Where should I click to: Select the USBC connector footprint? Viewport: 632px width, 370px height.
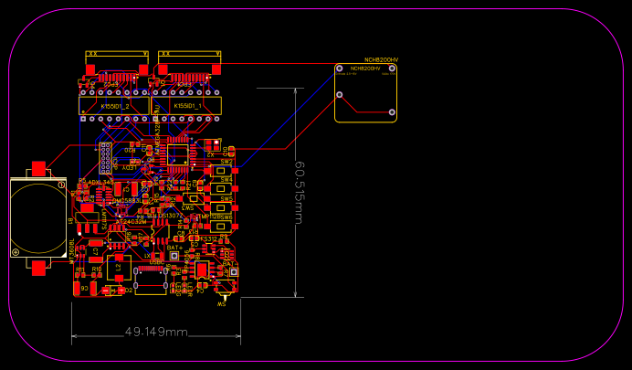[151, 280]
